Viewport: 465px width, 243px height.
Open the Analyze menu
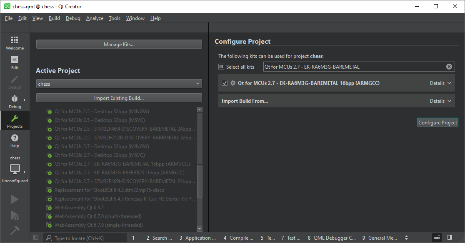pyautogui.click(x=95, y=18)
